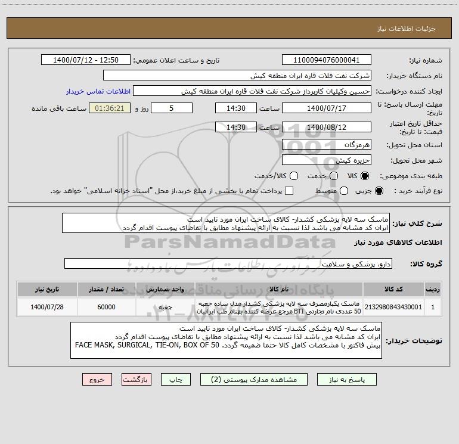The width and height of the screenshot is (459, 444).
Task: Toggle the Islamic treasury payment checkbox
Action: pyautogui.click(x=289, y=191)
